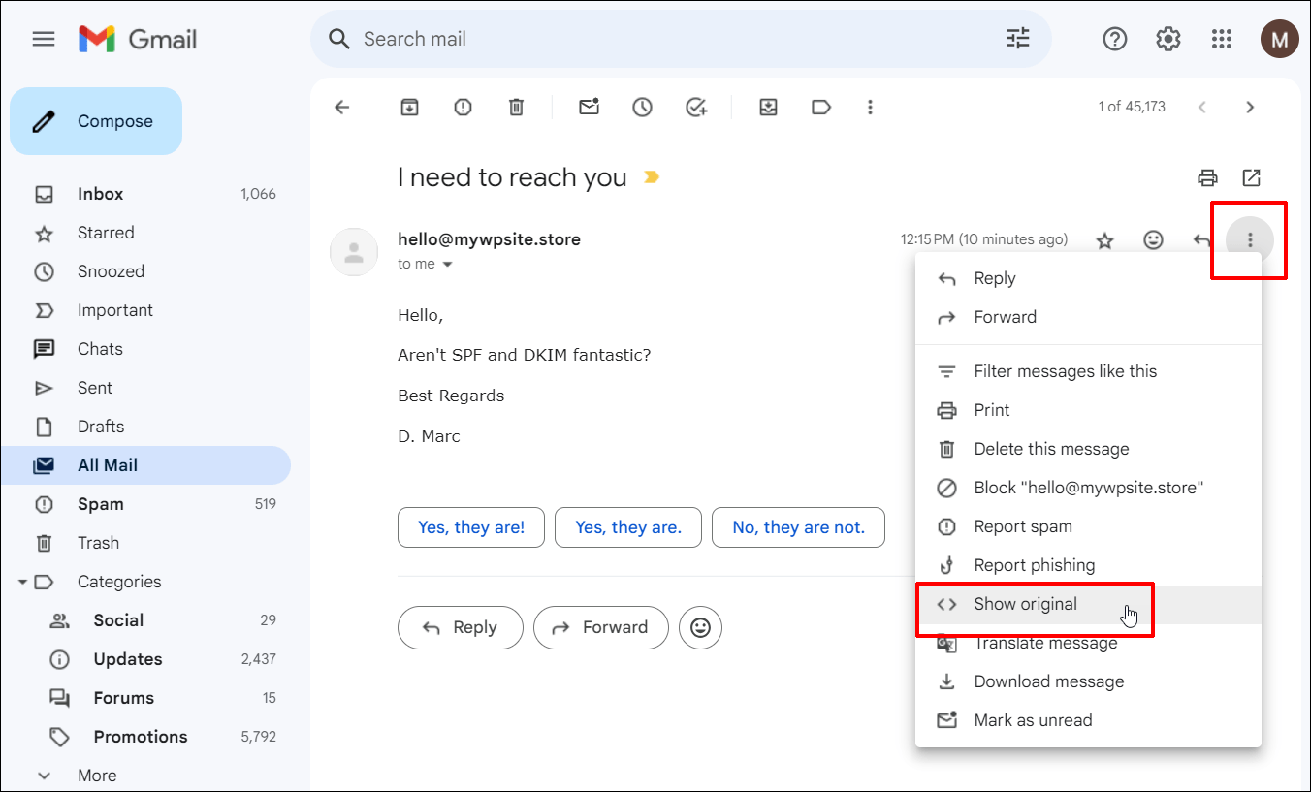Click the Labels tag icon

[x=821, y=107]
